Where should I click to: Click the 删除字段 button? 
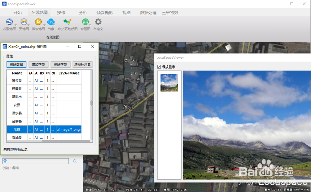click(60, 65)
